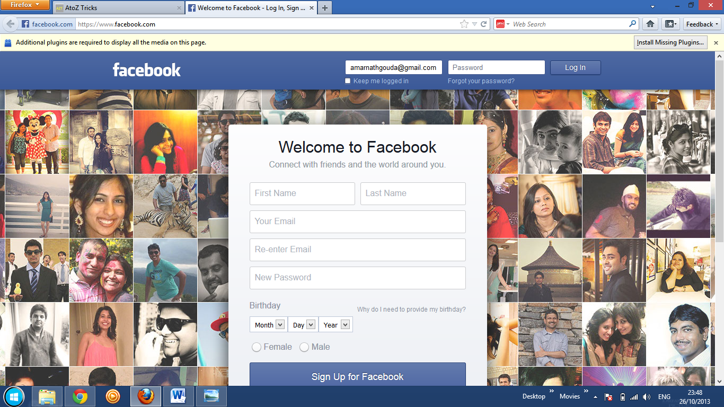Screen dimensions: 724x407
Task: Dismiss the missing plugins notification bar
Action: pyautogui.click(x=716, y=42)
